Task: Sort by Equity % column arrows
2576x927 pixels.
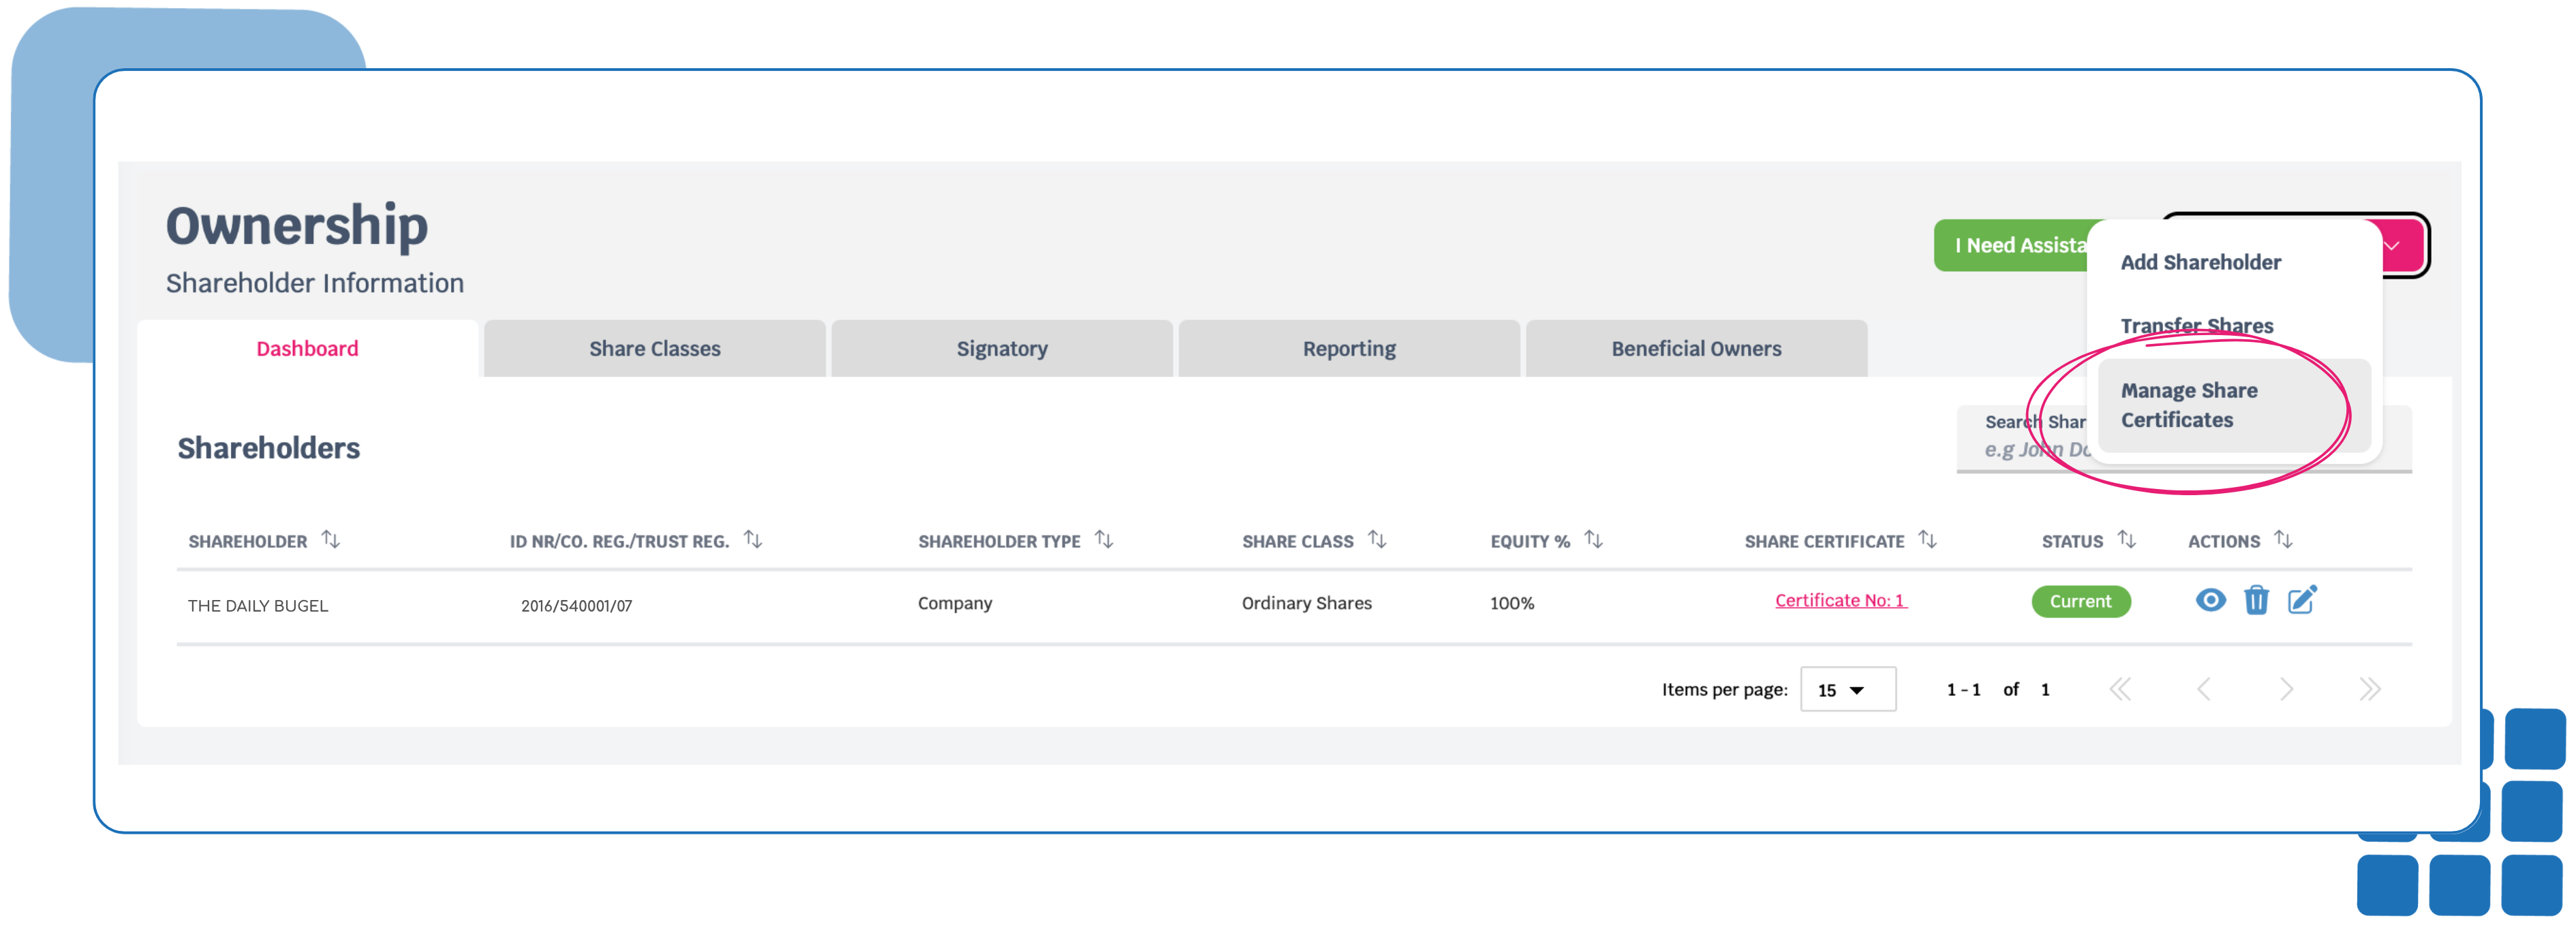Action: [1593, 540]
